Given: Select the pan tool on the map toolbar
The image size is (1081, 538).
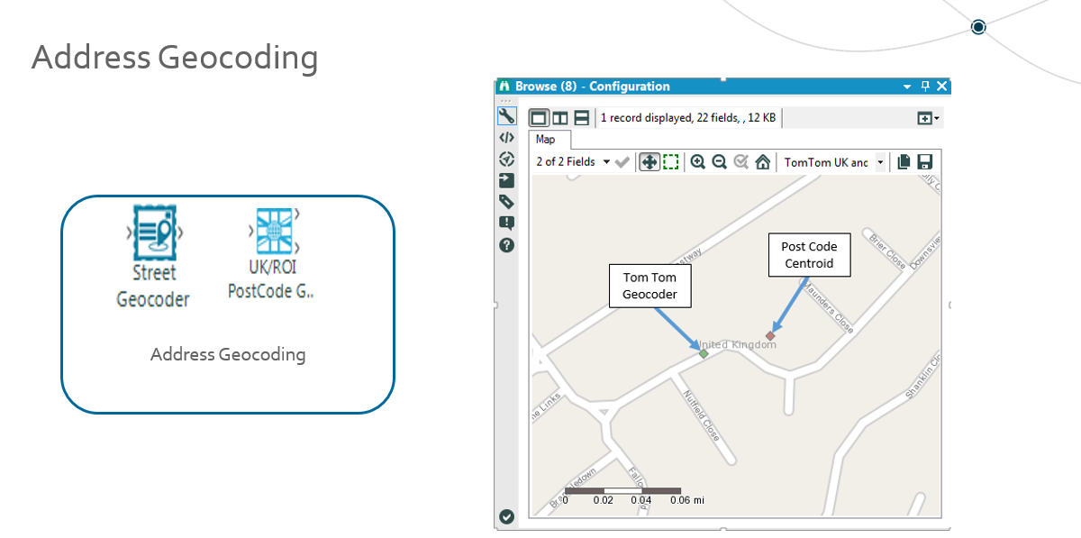Looking at the screenshot, I should (x=650, y=161).
